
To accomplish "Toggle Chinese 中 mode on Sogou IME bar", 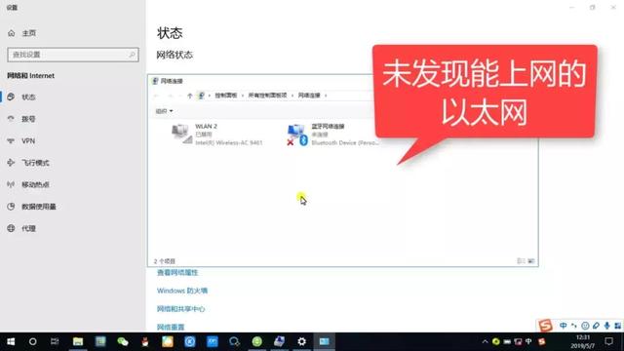I will pos(564,326).
